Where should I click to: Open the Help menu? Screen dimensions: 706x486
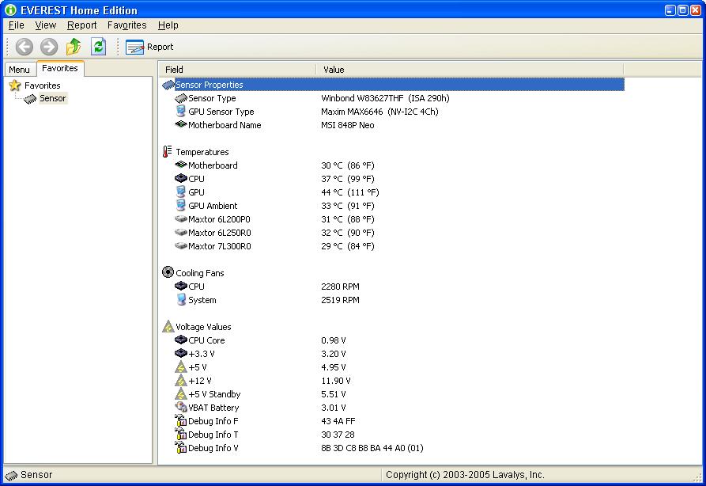(168, 25)
